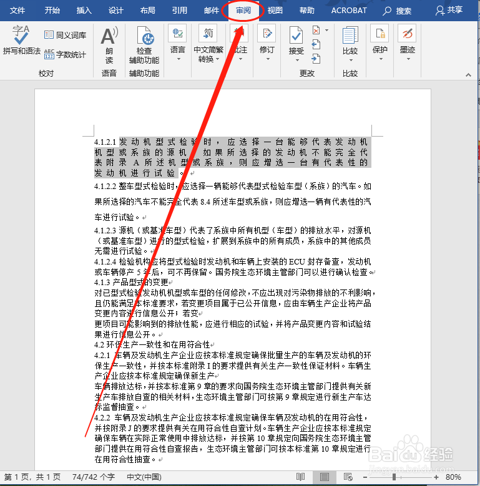Image resolution: width=480 pixels, height=486 pixels.
Task: Click the reject change red X icon
Action: 316,31
